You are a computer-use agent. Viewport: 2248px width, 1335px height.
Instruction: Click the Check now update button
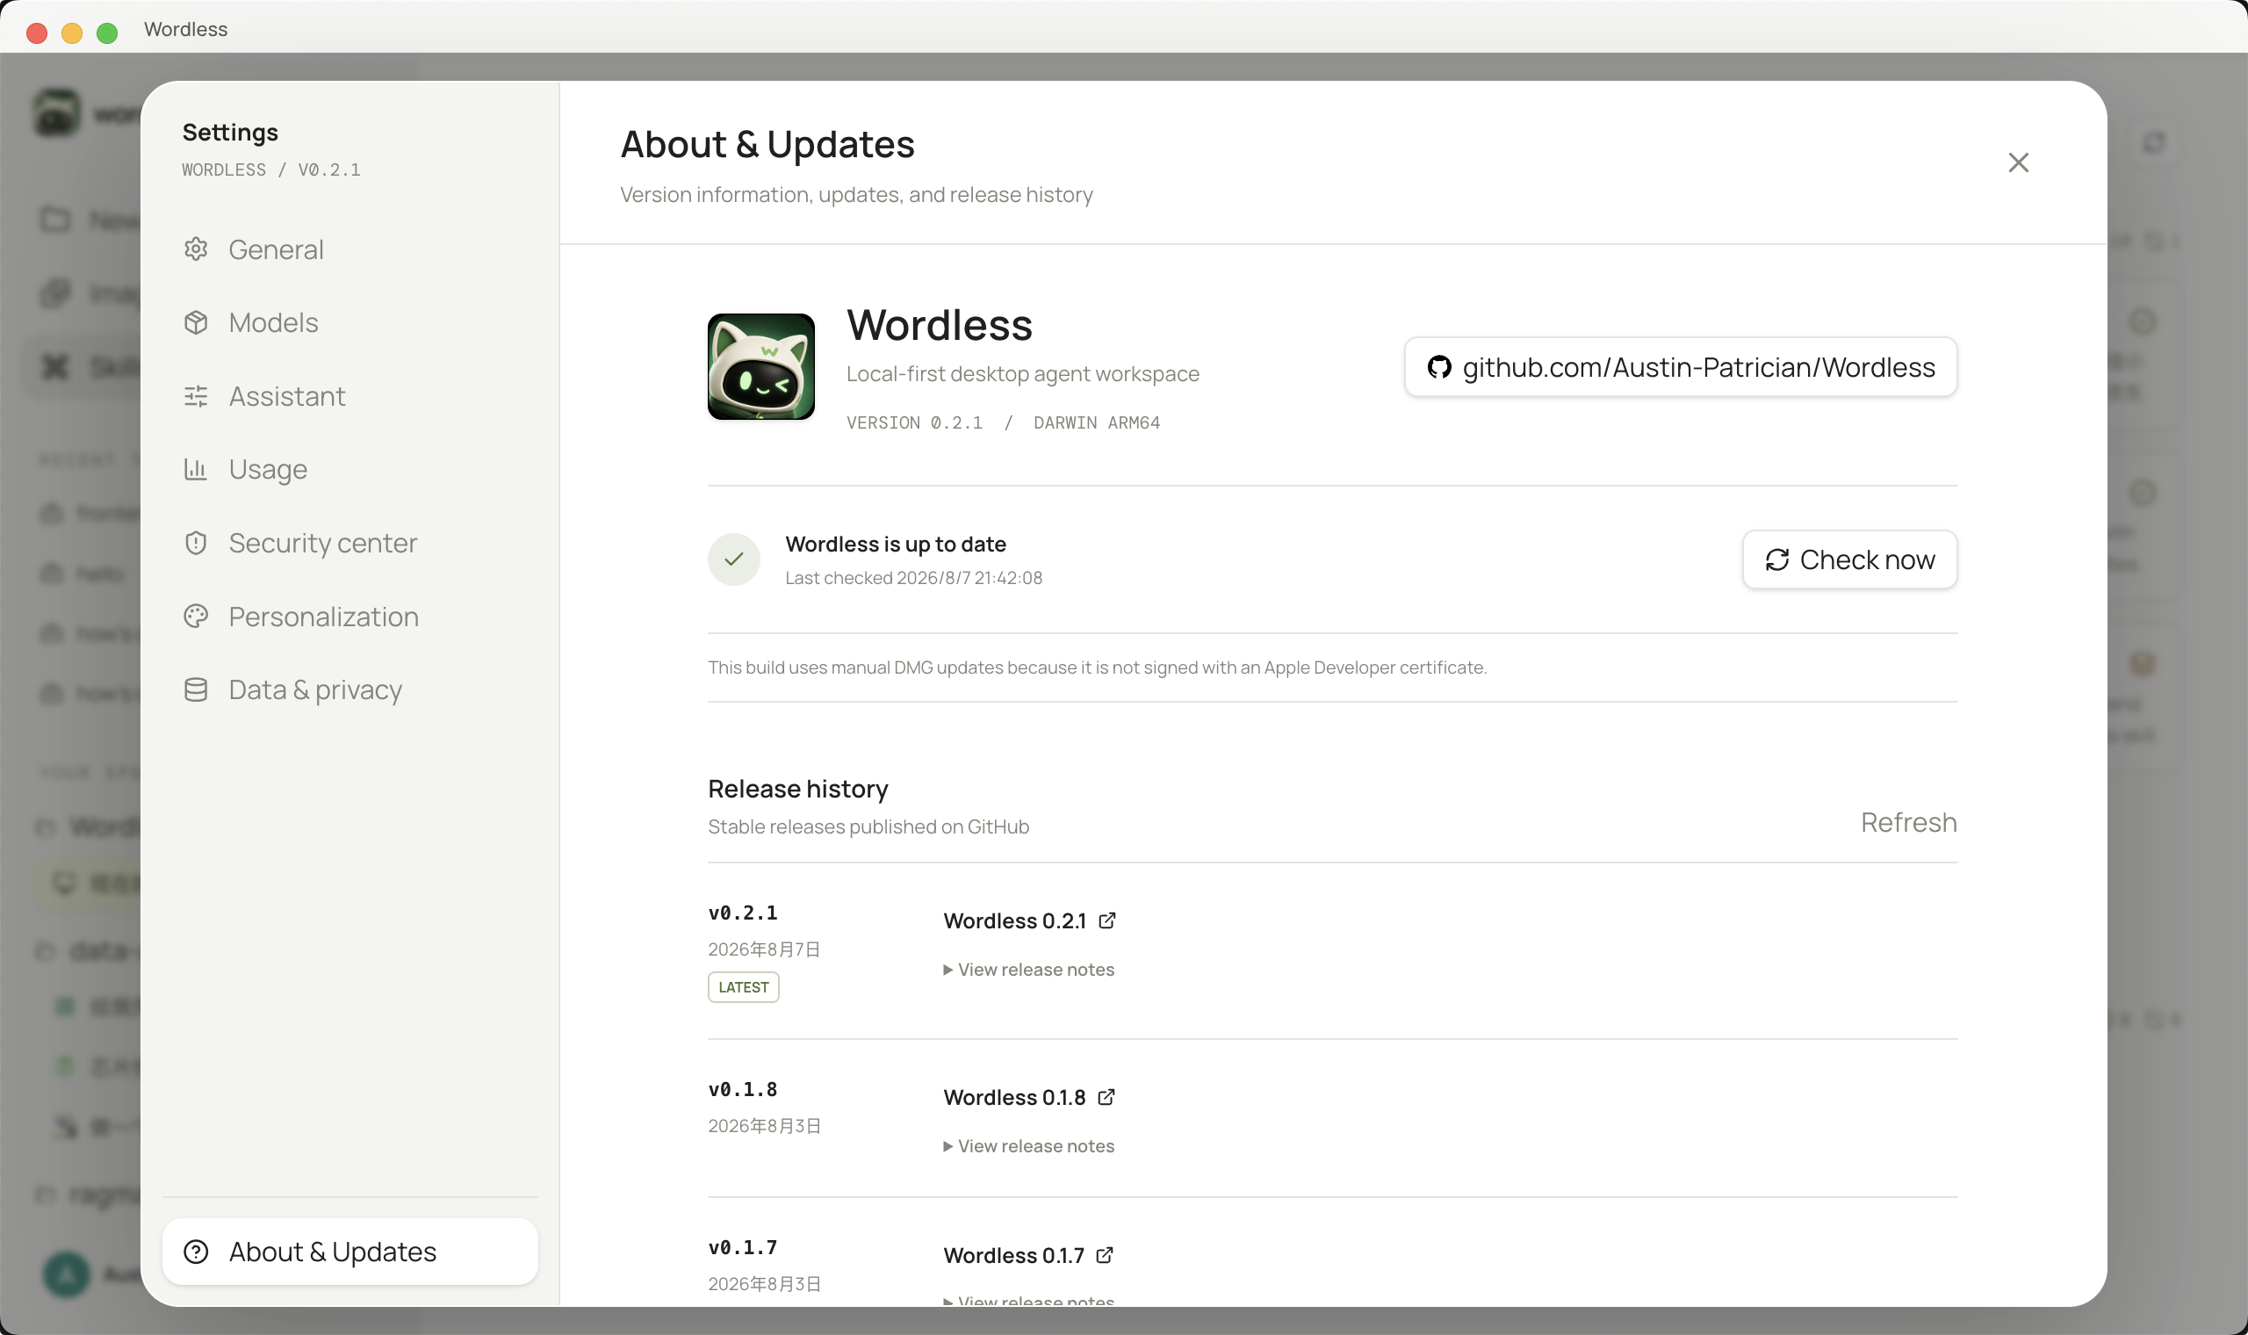pos(1849,559)
